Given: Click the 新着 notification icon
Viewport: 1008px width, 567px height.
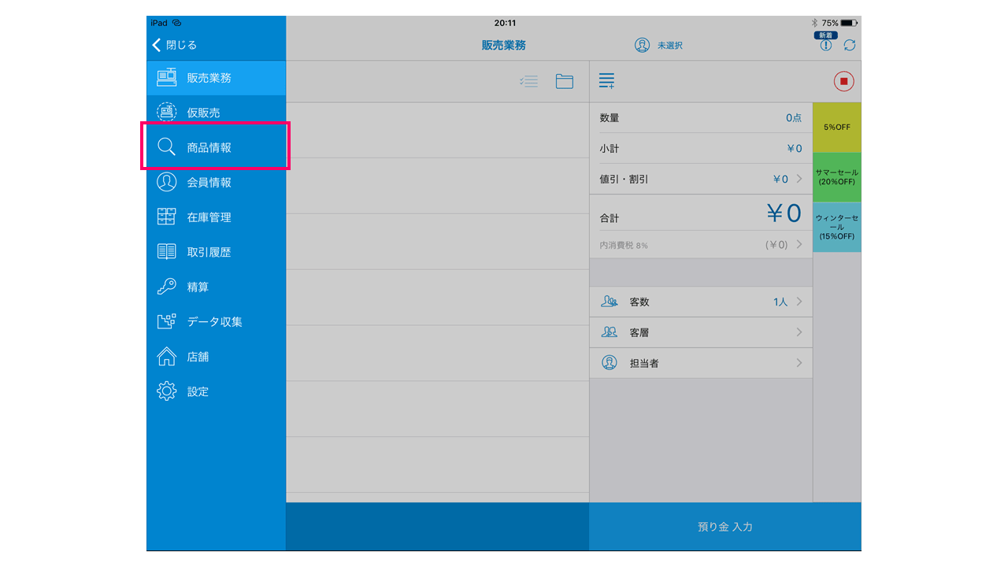Looking at the screenshot, I should point(825,43).
